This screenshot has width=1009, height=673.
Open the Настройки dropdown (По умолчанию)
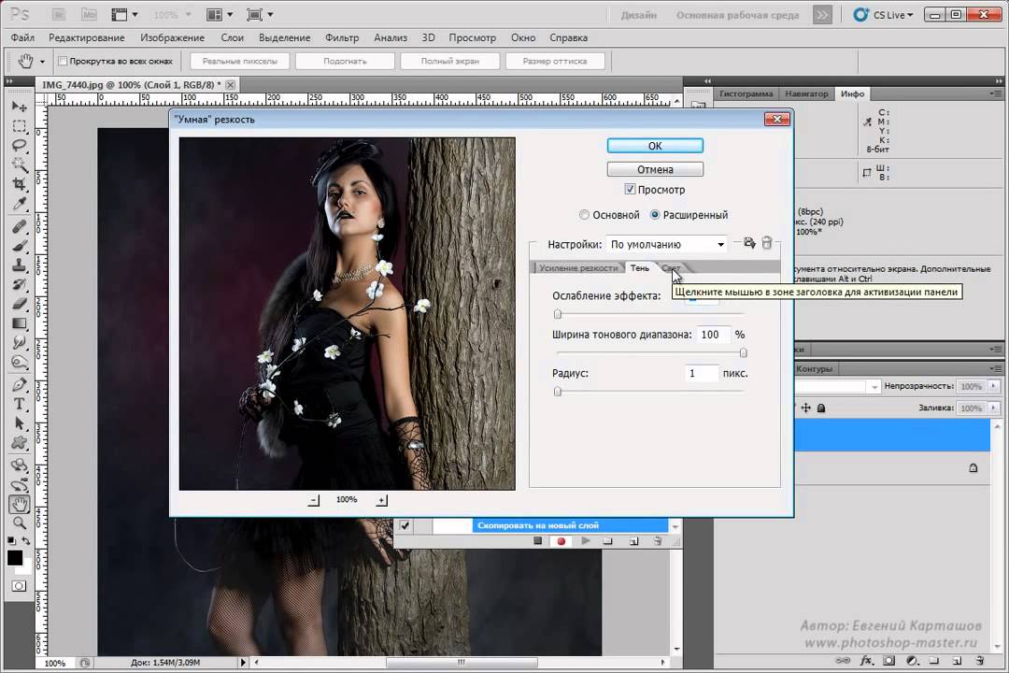point(667,244)
